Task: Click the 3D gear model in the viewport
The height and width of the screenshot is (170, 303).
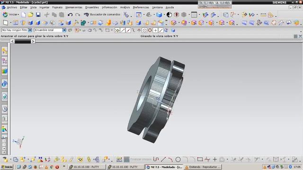Action: coord(156,100)
